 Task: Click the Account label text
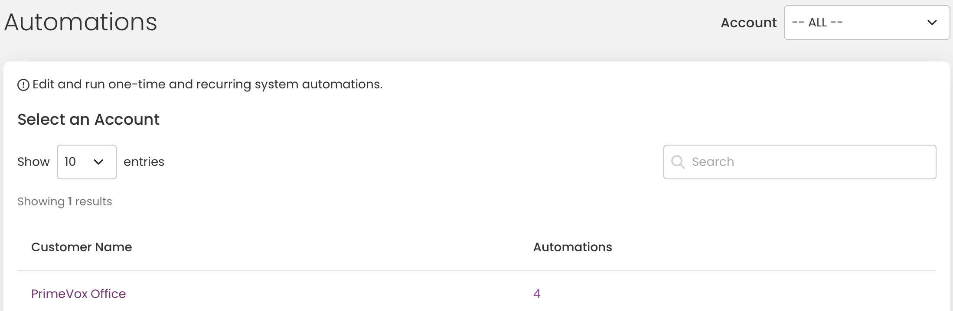(x=748, y=23)
